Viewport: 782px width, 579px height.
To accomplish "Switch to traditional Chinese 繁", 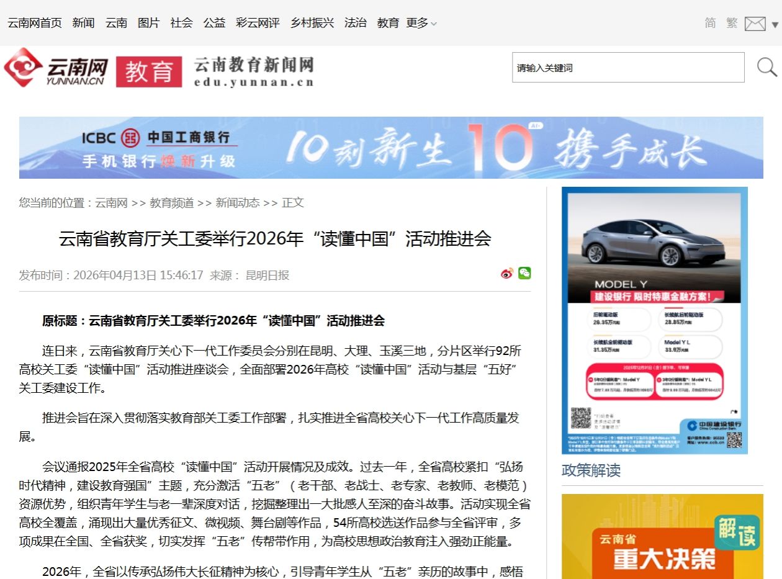I will (x=732, y=23).
